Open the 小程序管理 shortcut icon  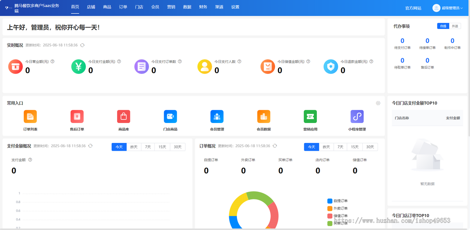click(x=357, y=116)
